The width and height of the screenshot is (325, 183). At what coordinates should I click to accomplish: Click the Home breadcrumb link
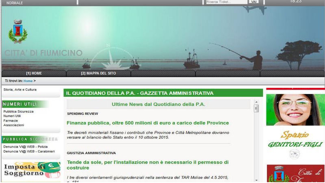(28, 81)
